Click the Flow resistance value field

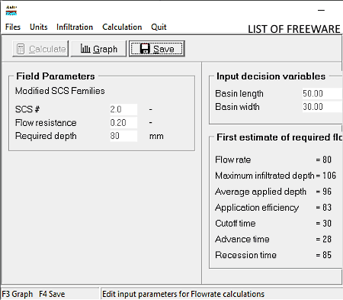point(123,123)
